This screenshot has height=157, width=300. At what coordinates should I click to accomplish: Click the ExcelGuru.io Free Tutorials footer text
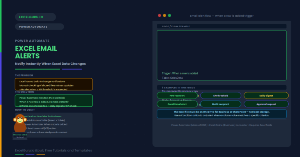point(54,150)
